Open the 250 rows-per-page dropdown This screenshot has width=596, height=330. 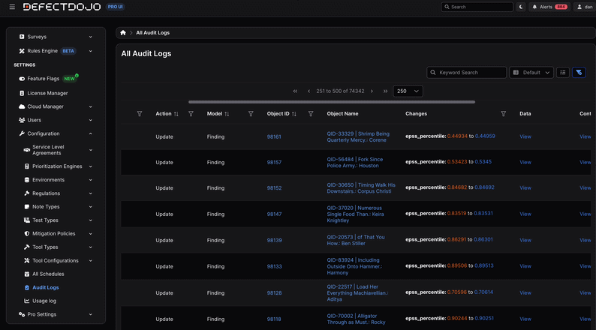pyautogui.click(x=408, y=91)
